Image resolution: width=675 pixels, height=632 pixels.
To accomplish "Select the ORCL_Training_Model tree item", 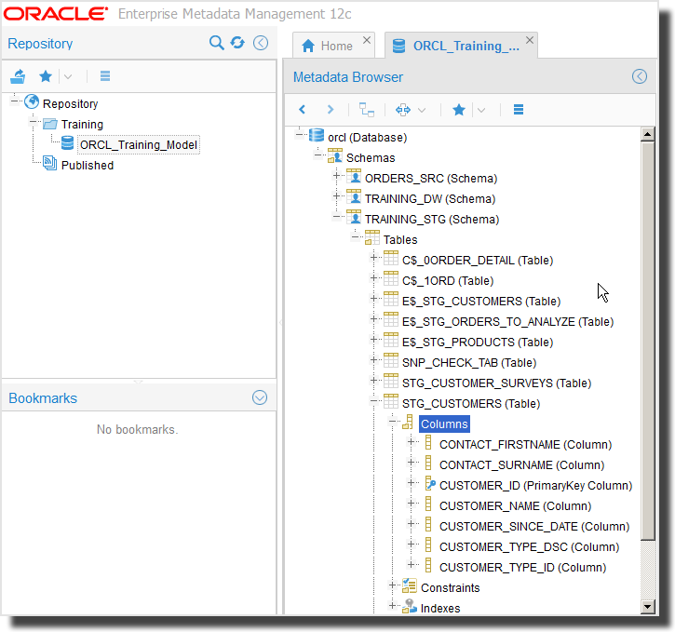I will [x=138, y=145].
